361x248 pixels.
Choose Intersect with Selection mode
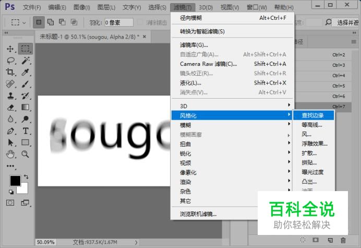coord(74,22)
